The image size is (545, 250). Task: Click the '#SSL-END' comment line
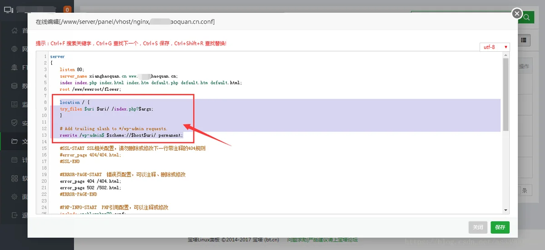(x=69, y=162)
